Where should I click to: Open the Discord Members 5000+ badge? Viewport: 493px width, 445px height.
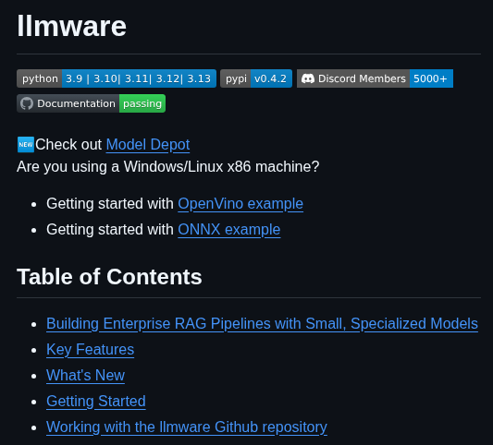coord(375,78)
